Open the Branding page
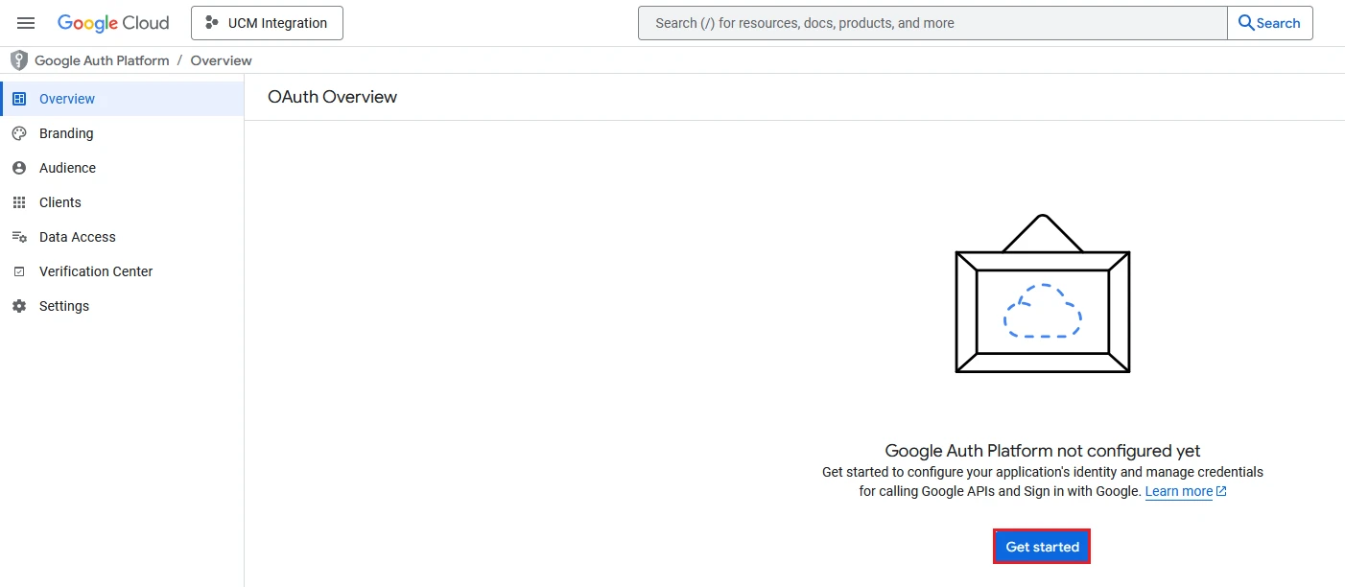The height and width of the screenshot is (587, 1345). 122,133
